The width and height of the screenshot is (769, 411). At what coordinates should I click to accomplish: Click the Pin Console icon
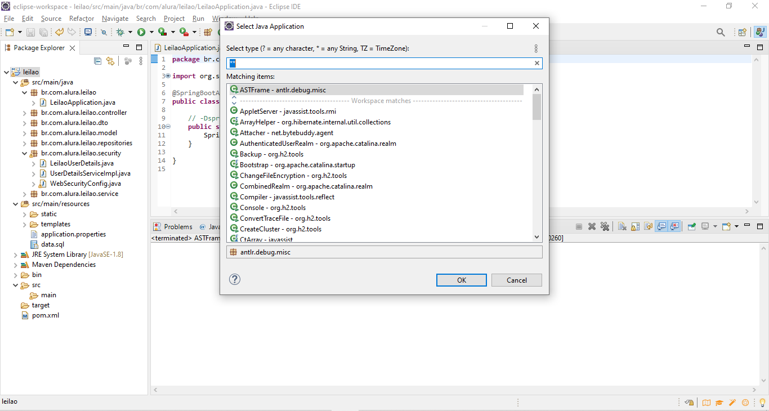point(691,226)
